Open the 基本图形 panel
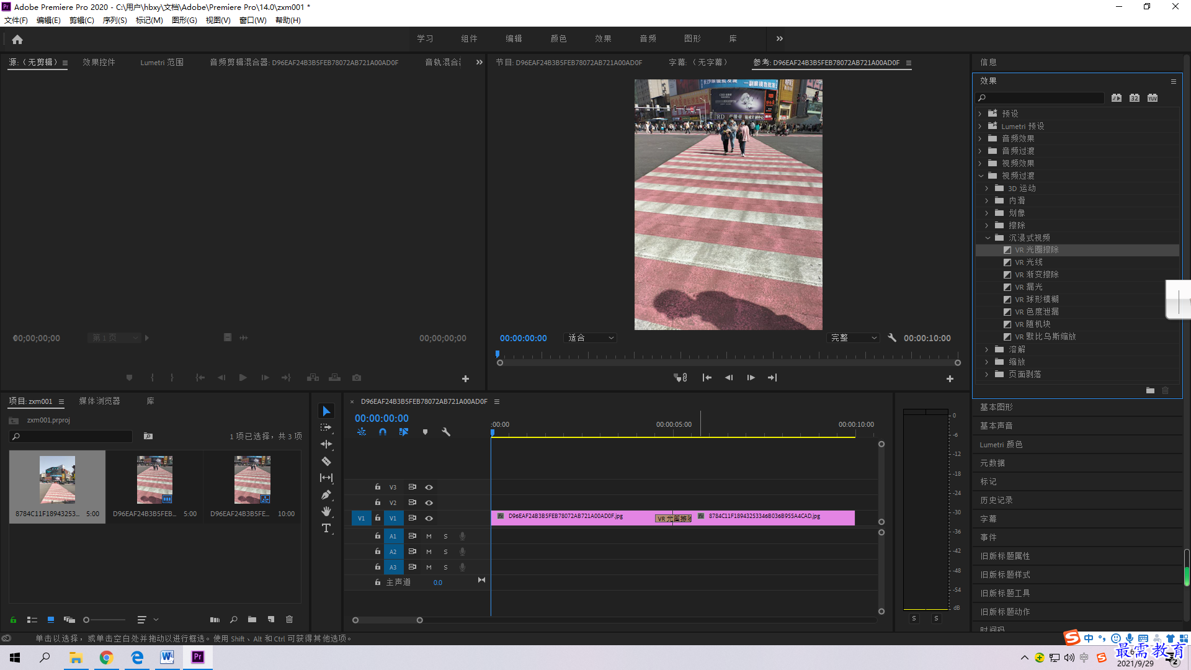 click(996, 407)
